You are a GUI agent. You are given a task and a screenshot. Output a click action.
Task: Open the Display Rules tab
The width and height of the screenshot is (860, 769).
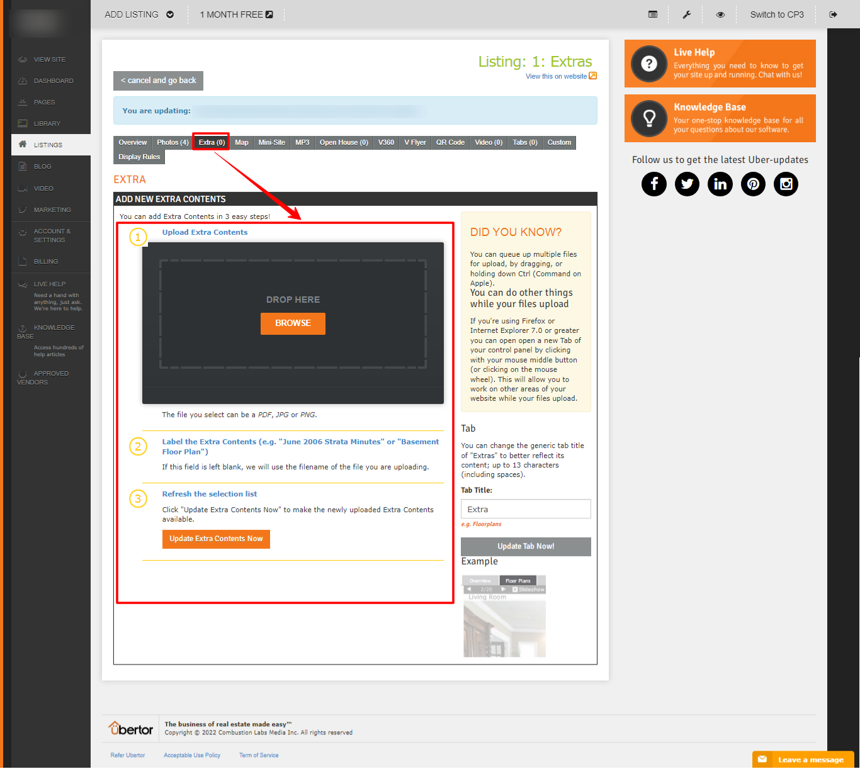(x=139, y=157)
